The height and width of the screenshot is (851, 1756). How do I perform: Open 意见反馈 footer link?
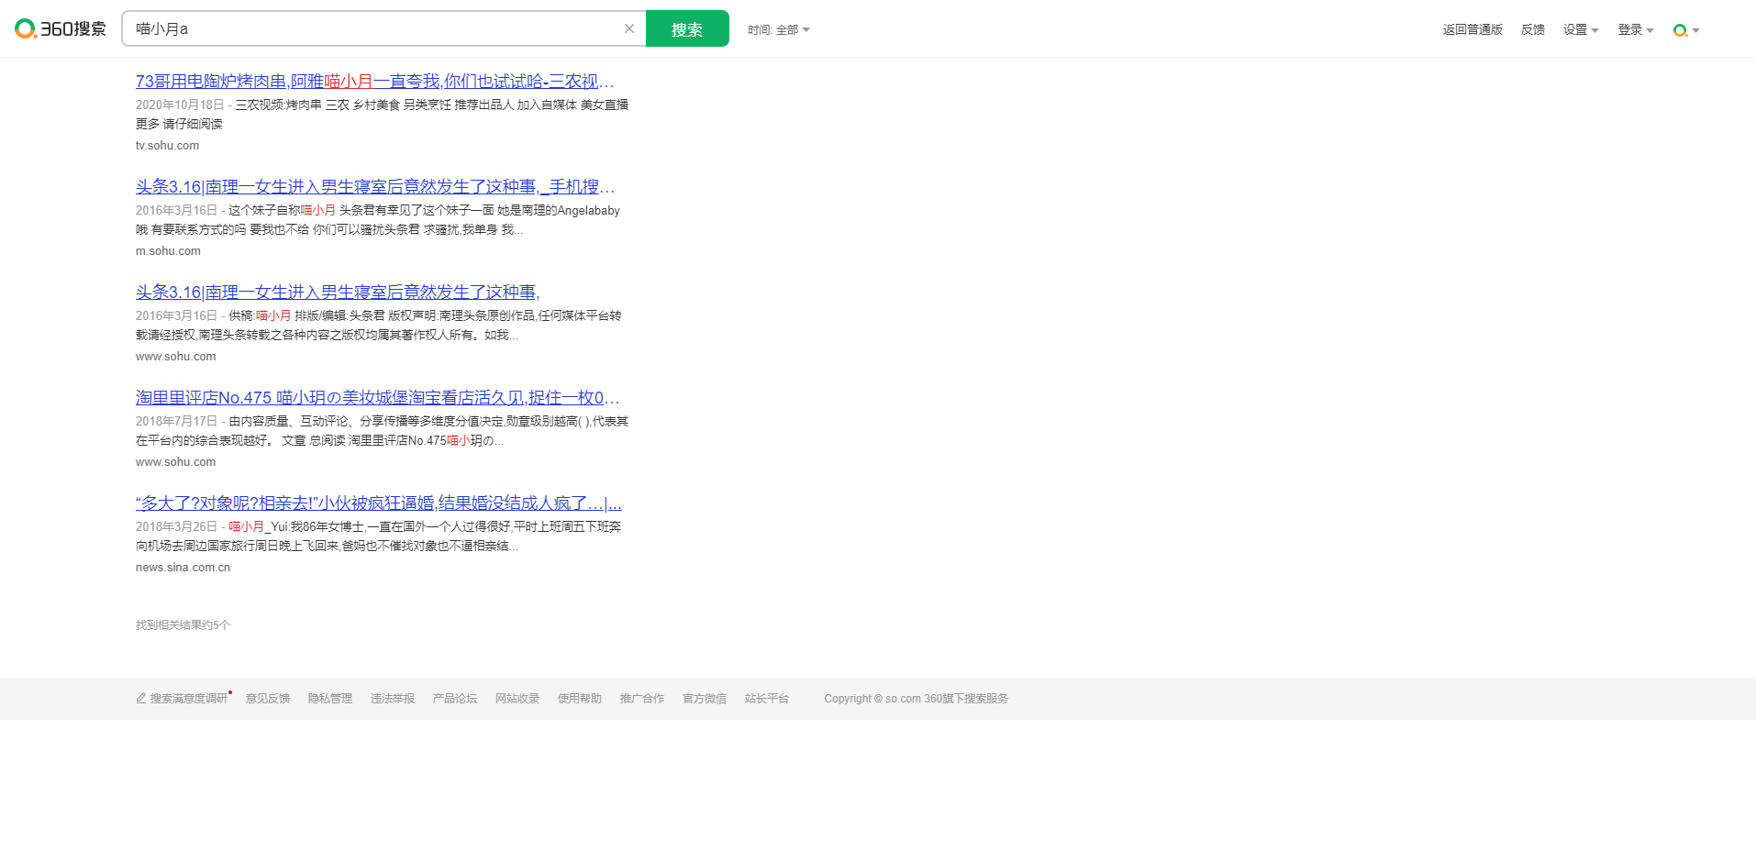point(268,699)
